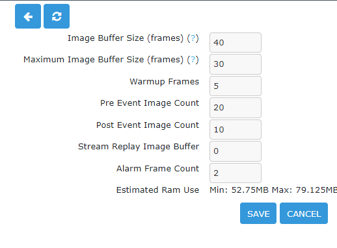Cancel the changes
Screen dimensions: 337x248
(x=304, y=214)
